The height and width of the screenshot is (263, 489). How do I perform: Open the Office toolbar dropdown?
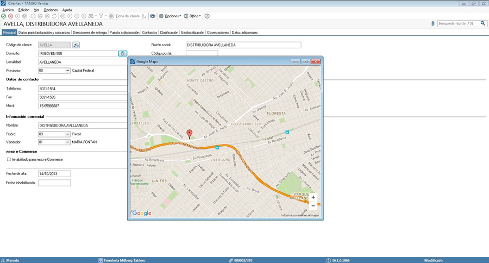(x=192, y=16)
